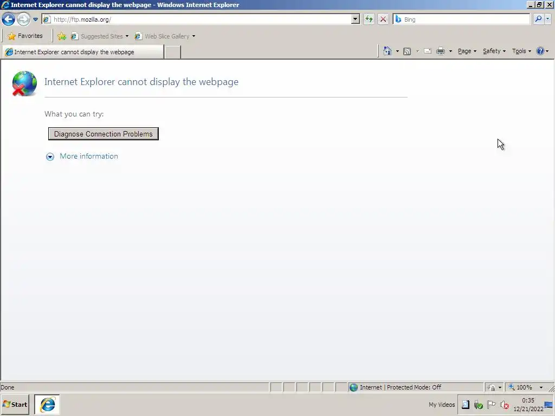Image resolution: width=555 pixels, height=416 pixels.
Task: Expand Web Slice Gallery dropdown arrow
Action: [x=193, y=36]
